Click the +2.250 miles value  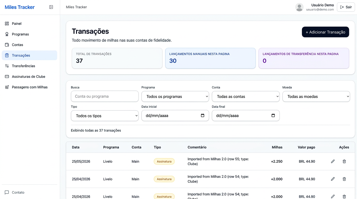pos(277,161)
